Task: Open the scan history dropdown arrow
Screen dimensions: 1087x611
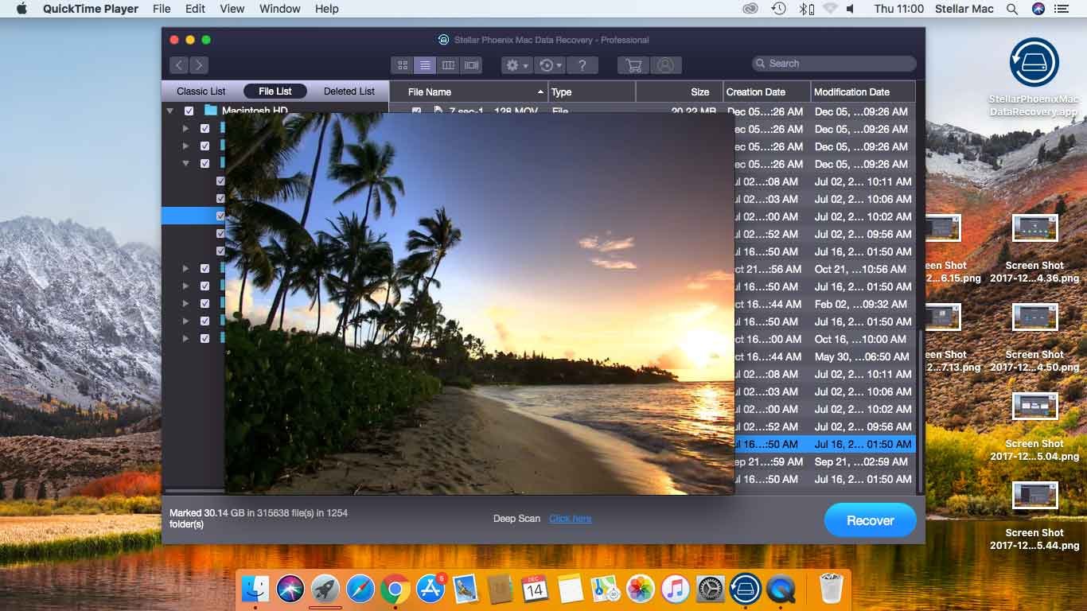Action: coord(559,66)
